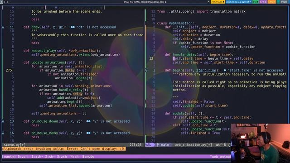The width and height of the screenshot is (290, 163).
Task: Click 'self.update(self.start_time)' line
Action: (x=200, y=105)
